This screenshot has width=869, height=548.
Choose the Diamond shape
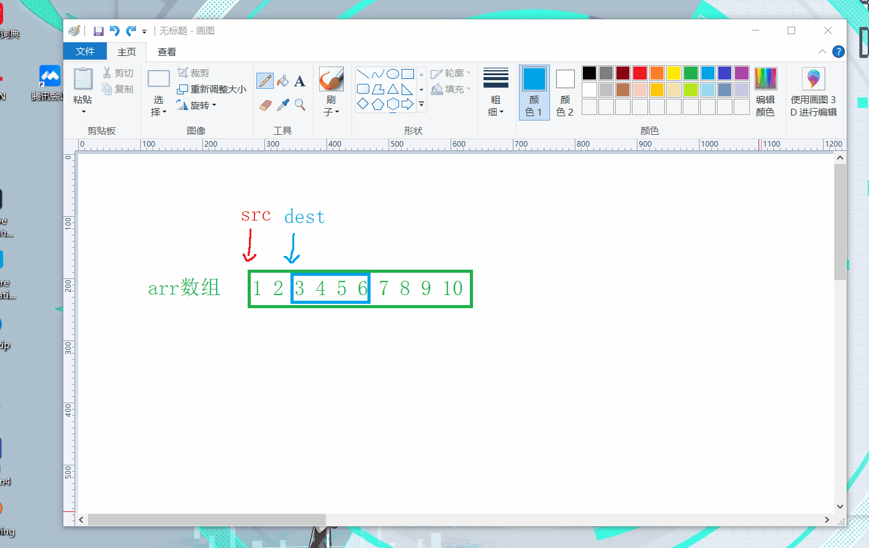pyautogui.click(x=363, y=104)
